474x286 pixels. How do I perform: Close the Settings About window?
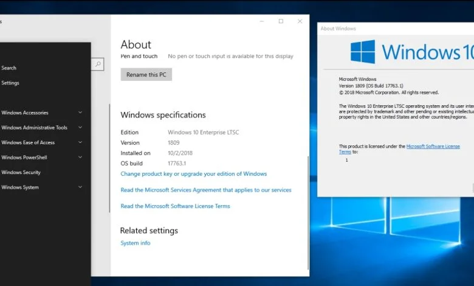pyautogui.click(x=300, y=21)
